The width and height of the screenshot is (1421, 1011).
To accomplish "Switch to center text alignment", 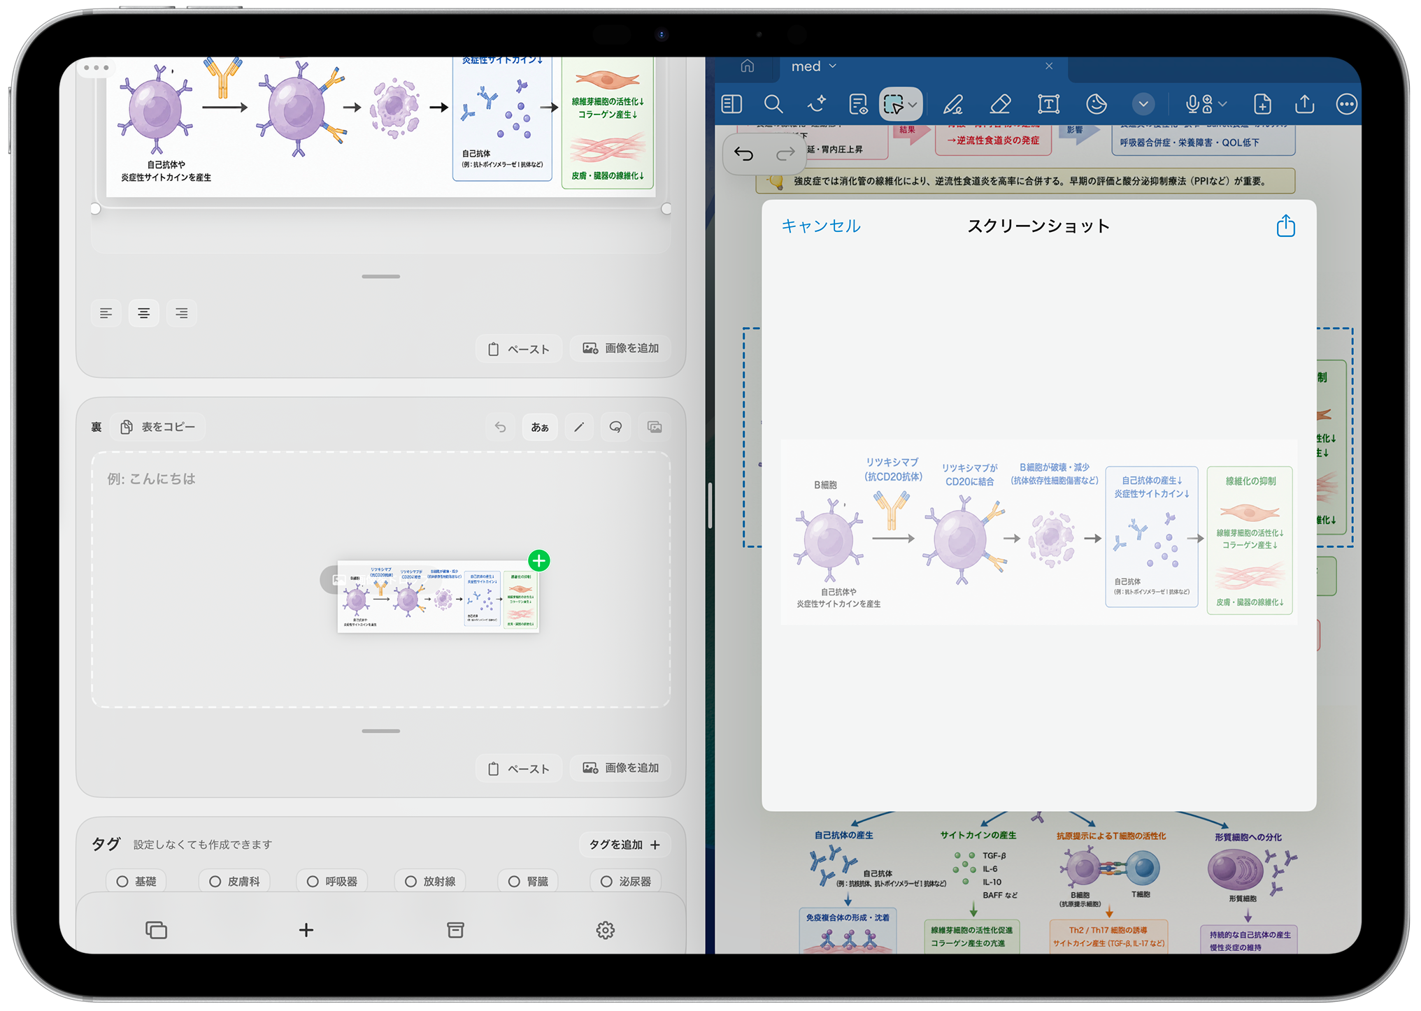I will coord(143,313).
